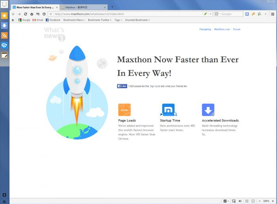Open a new tab with plus button
The image size is (277, 204).
(x=112, y=7)
